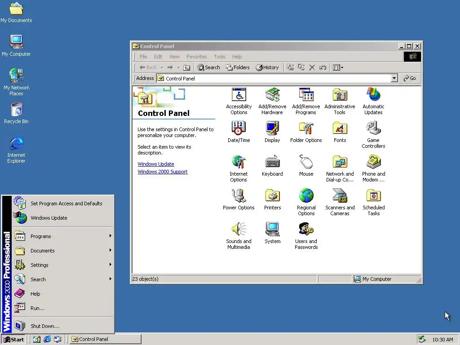Image resolution: width=460 pixels, height=345 pixels.
Task: Click the Windows Update link in left pane
Action: pyautogui.click(x=156, y=164)
